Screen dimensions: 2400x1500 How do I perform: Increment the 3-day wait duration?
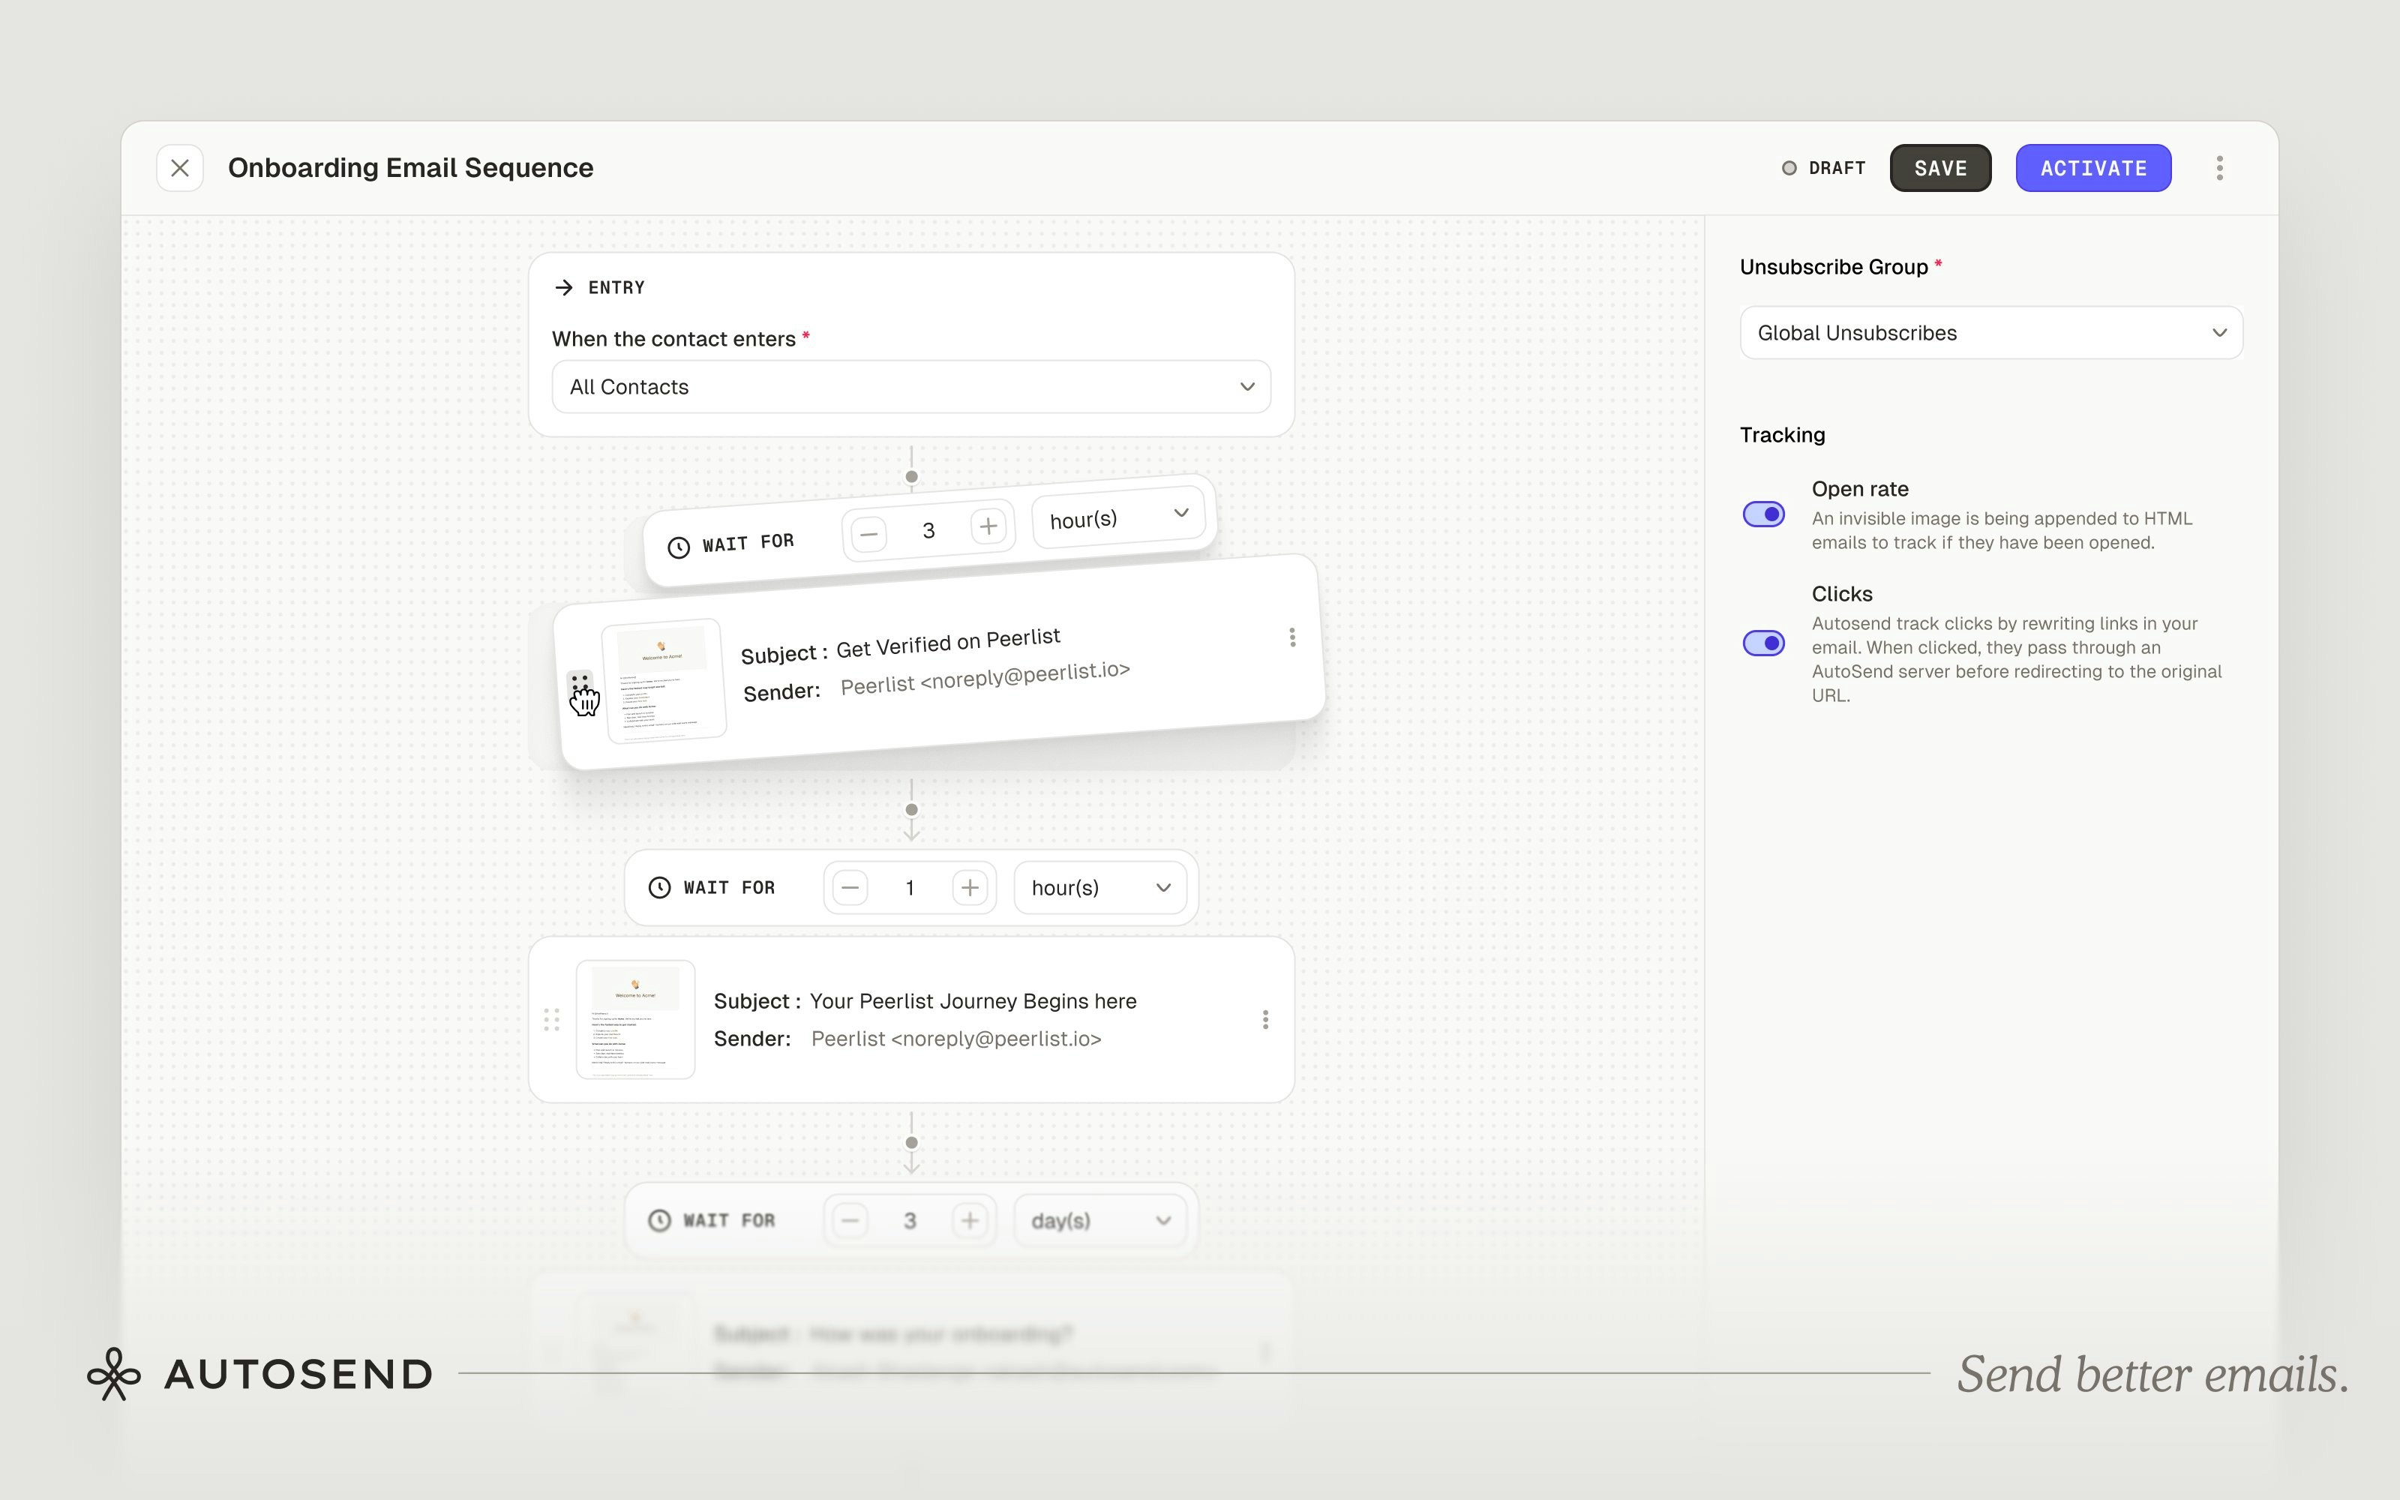click(971, 1220)
